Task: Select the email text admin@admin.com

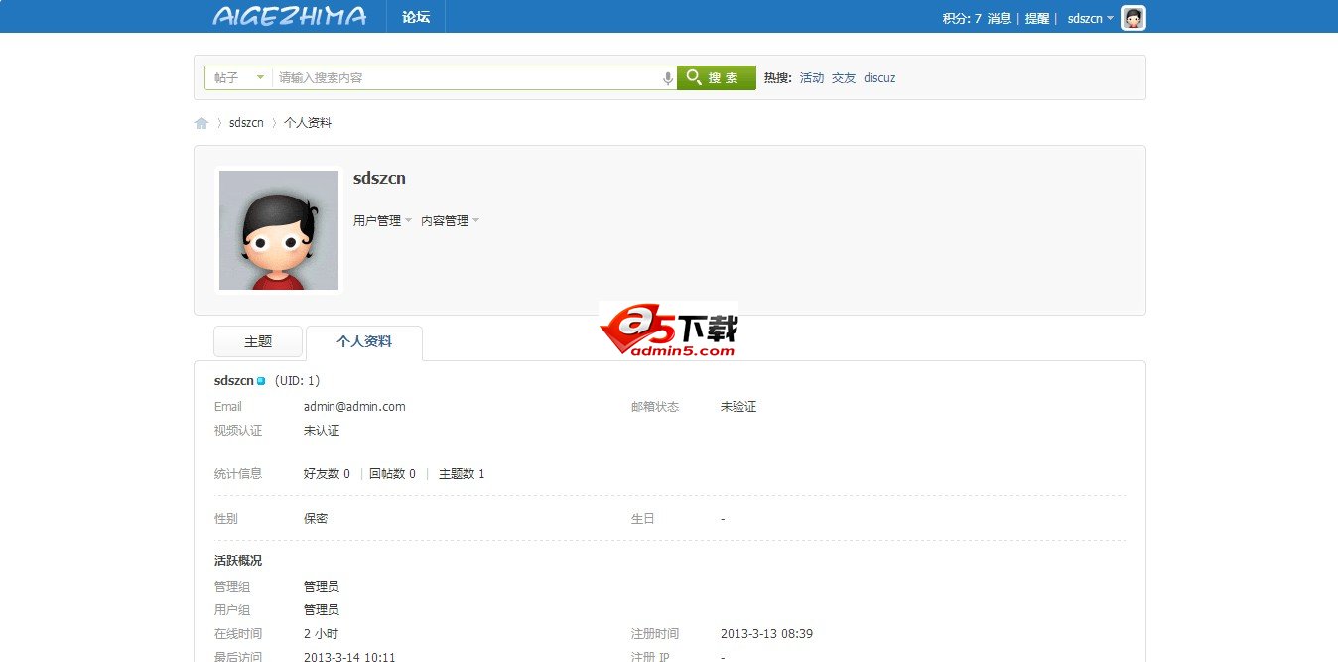Action: pyautogui.click(x=354, y=407)
